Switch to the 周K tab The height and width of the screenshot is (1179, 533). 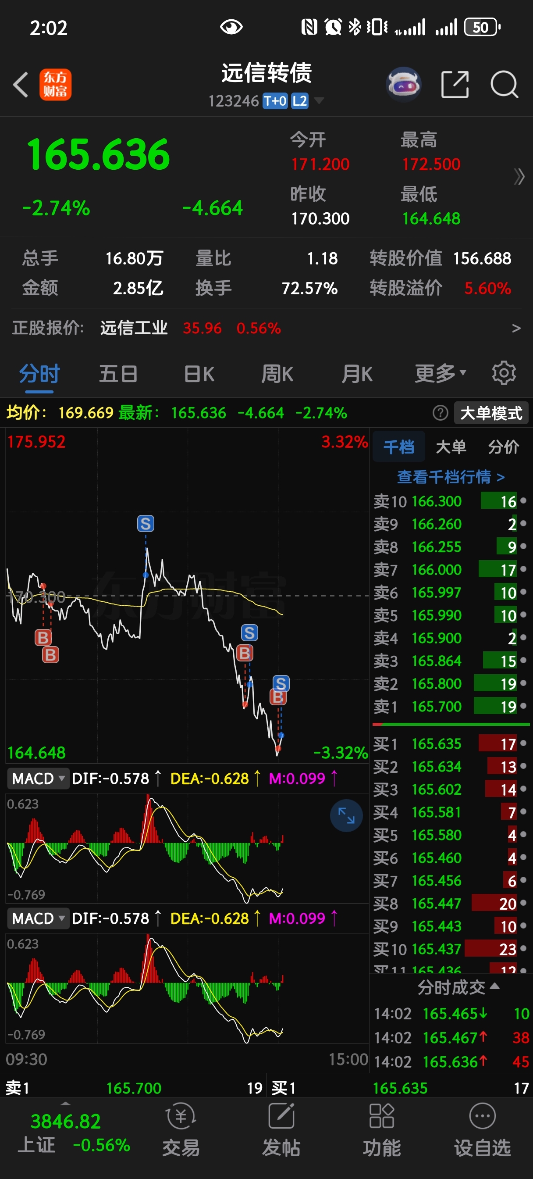click(277, 373)
